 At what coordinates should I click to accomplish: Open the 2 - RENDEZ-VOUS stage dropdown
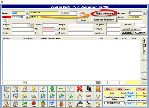coord(123,103)
